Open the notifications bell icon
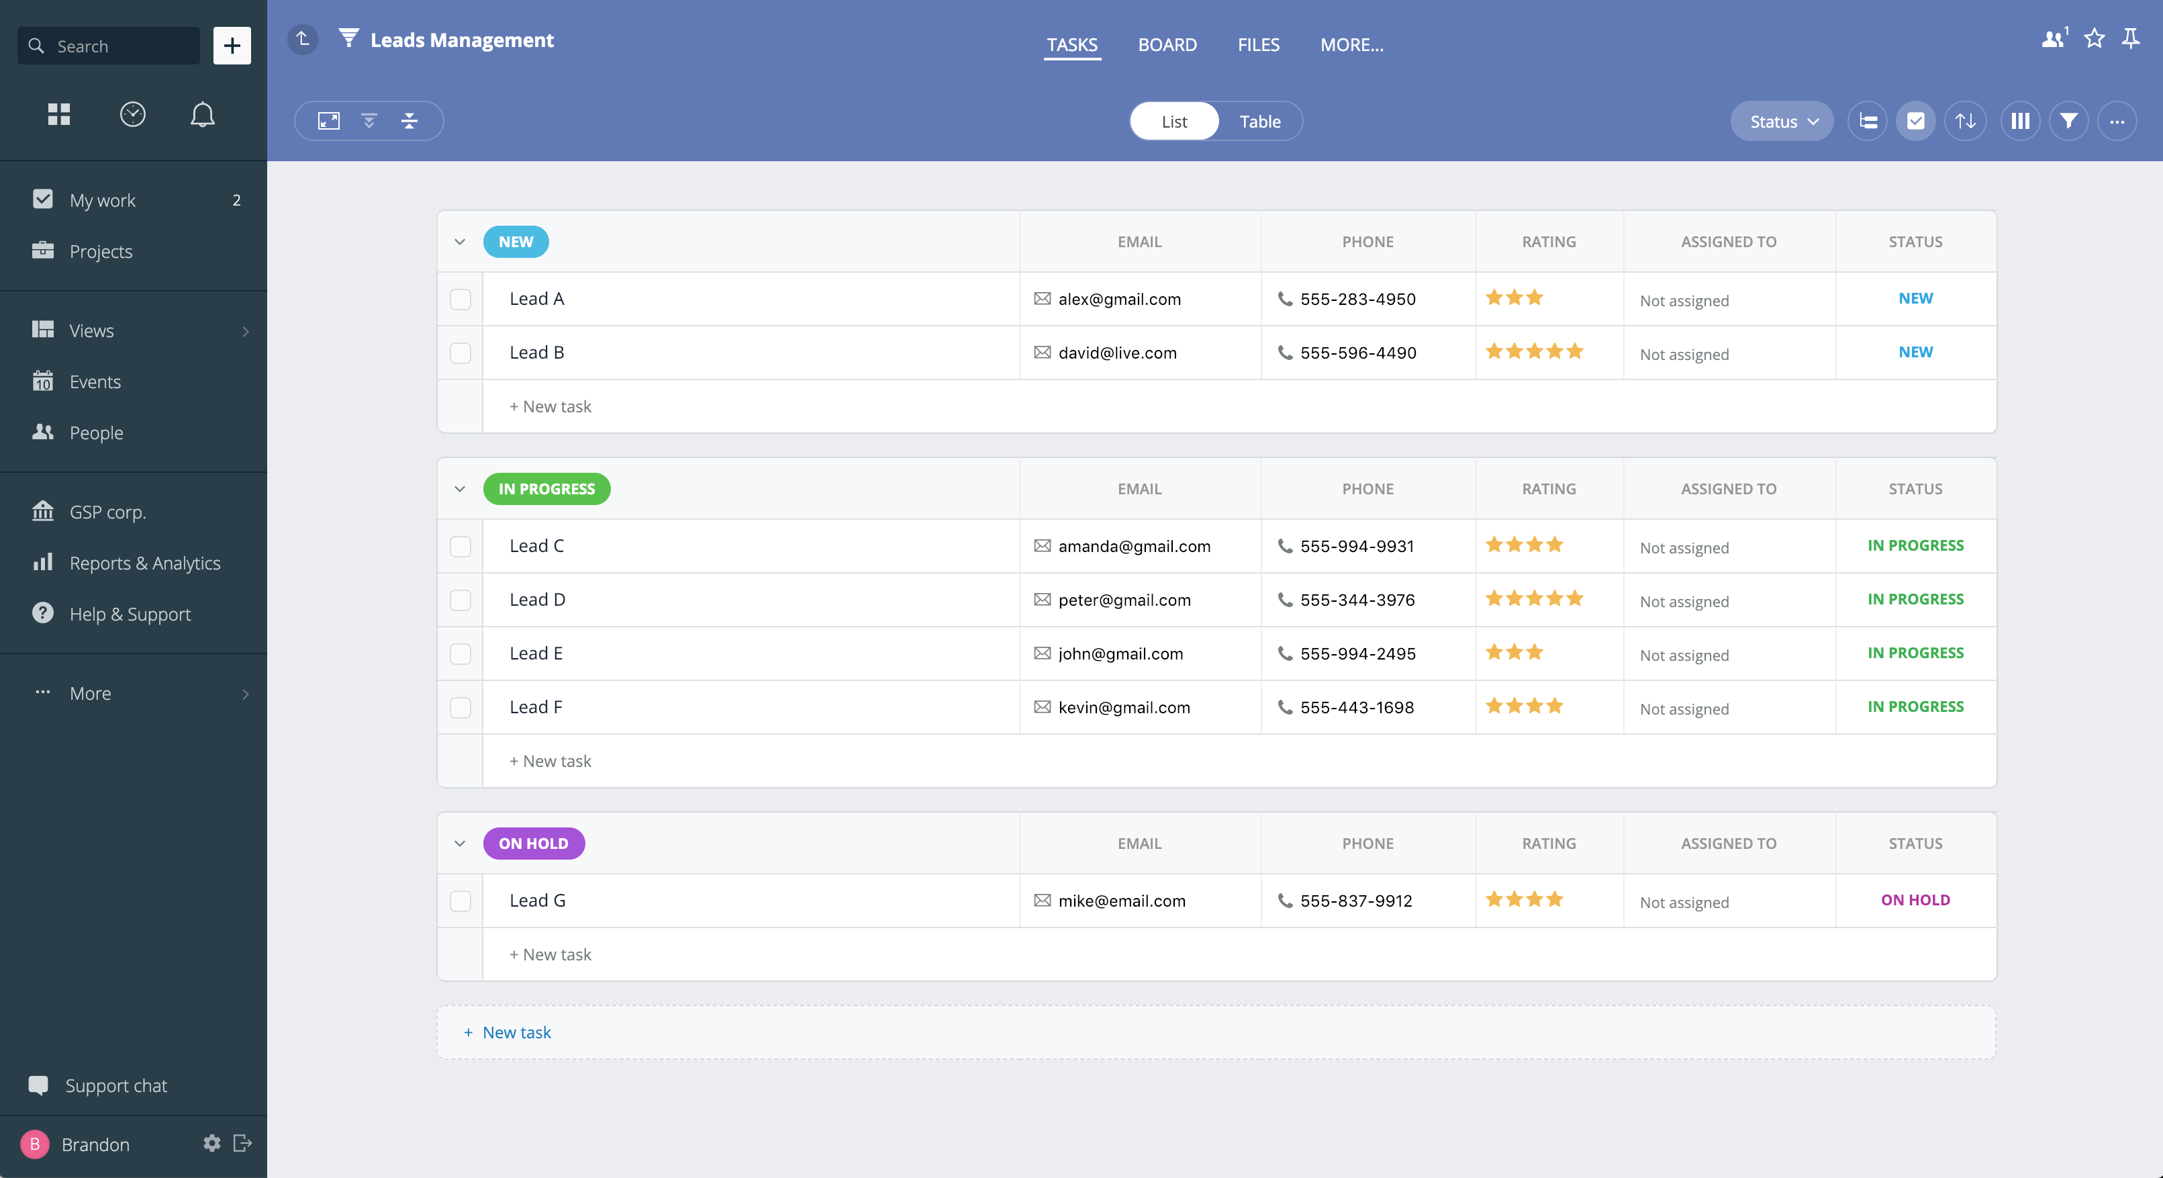The width and height of the screenshot is (2163, 1178). tap(202, 114)
